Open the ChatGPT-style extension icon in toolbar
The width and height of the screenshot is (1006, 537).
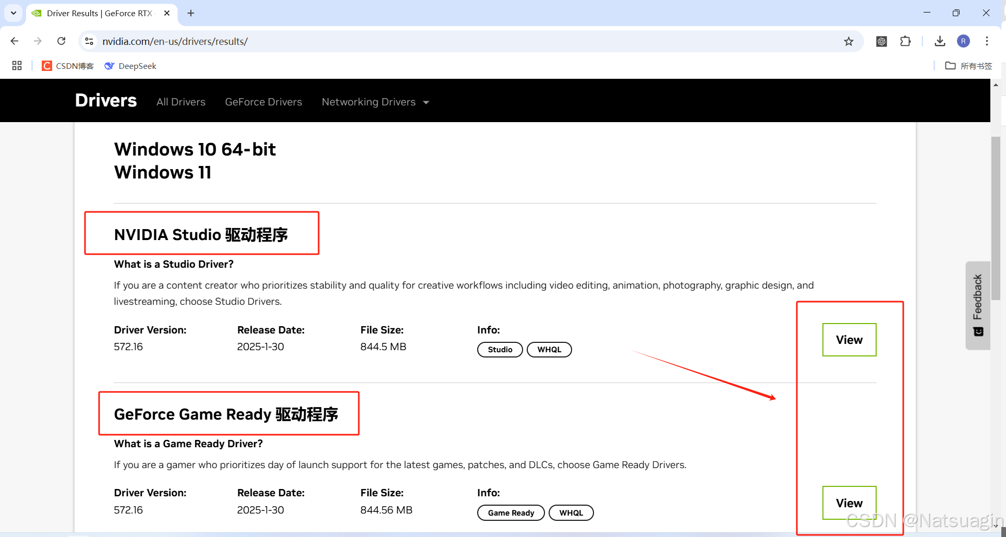click(x=881, y=41)
